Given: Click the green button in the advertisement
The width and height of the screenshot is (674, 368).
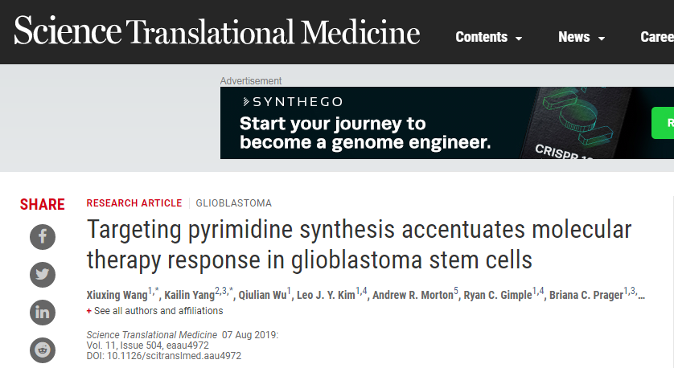Looking at the screenshot, I should tap(663, 123).
